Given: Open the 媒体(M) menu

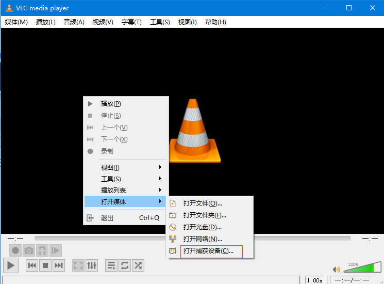Looking at the screenshot, I should tap(16, 22).
